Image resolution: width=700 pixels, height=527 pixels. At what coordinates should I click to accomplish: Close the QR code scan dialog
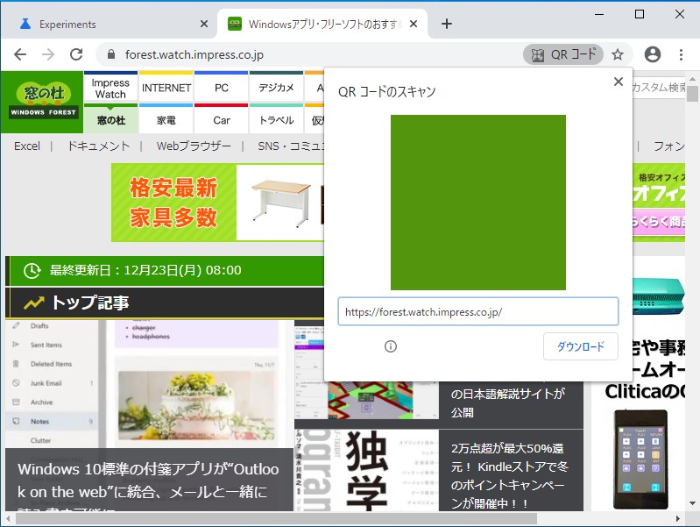(x=619, y=82)
